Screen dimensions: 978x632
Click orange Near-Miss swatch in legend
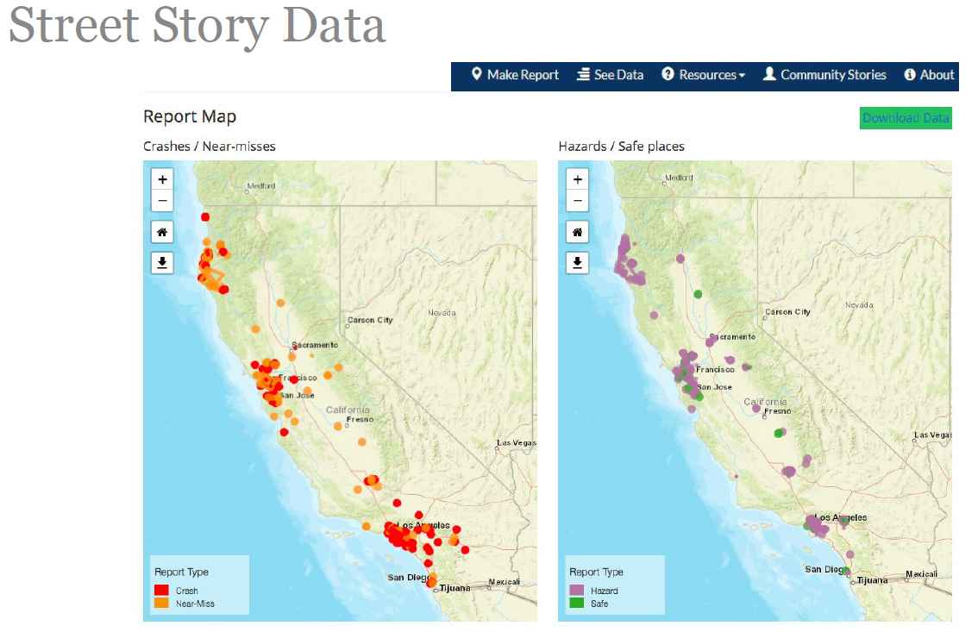[x=161, y=603]
